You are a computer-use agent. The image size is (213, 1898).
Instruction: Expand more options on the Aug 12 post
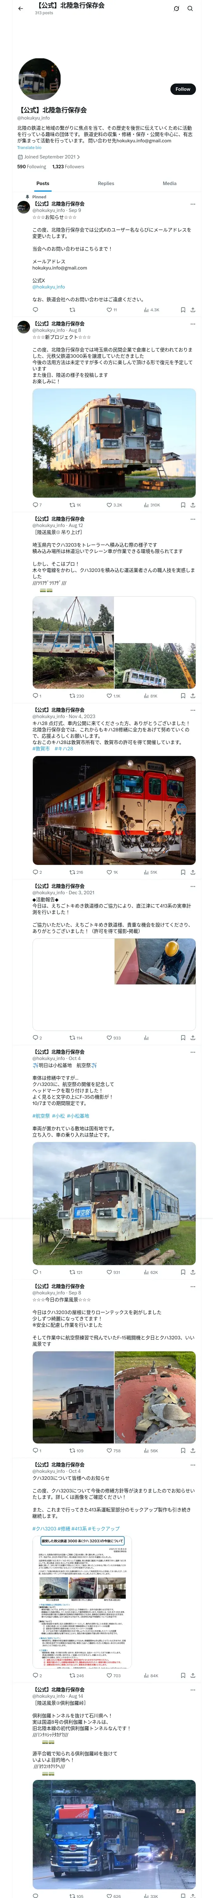point(193,519)
